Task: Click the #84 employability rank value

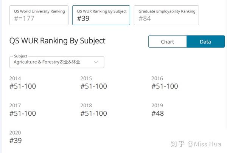Action: pyautogui.click(x=145, y=19)
